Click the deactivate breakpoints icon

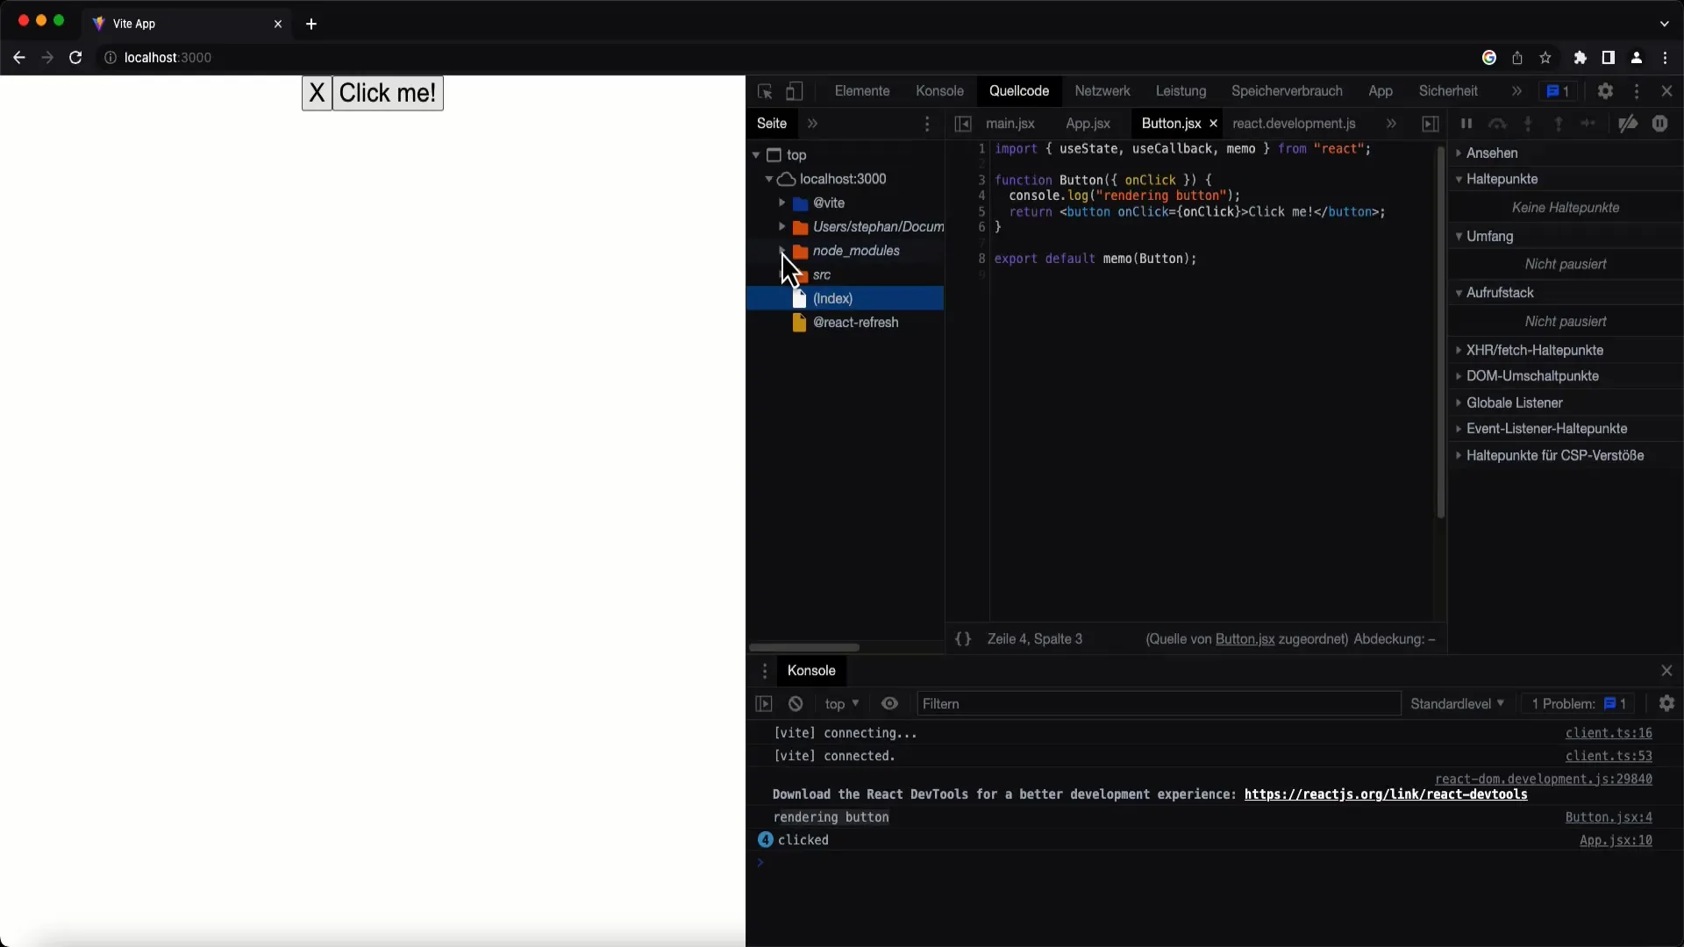coord(1627,124)
